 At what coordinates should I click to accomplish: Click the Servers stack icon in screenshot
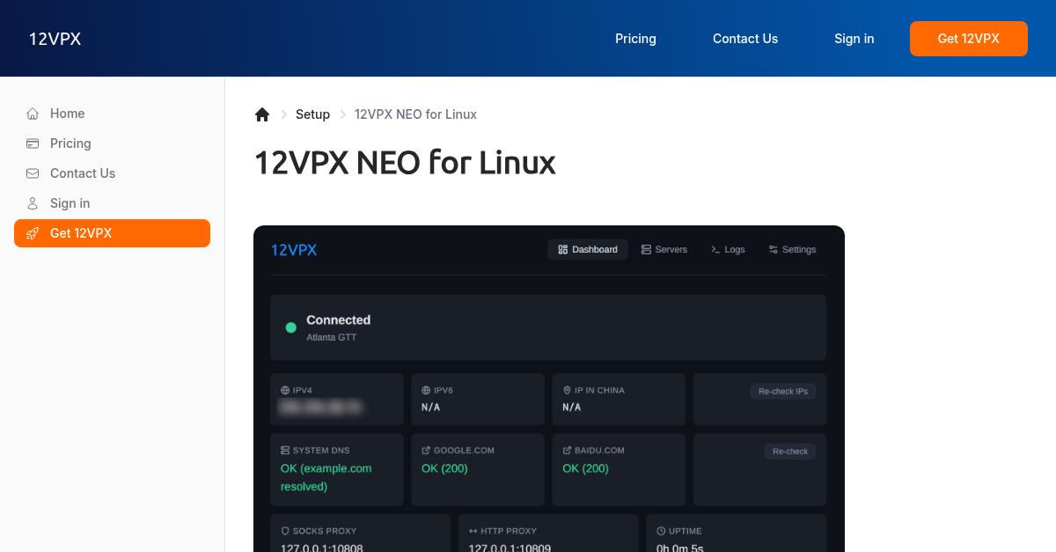pos(646,250)
